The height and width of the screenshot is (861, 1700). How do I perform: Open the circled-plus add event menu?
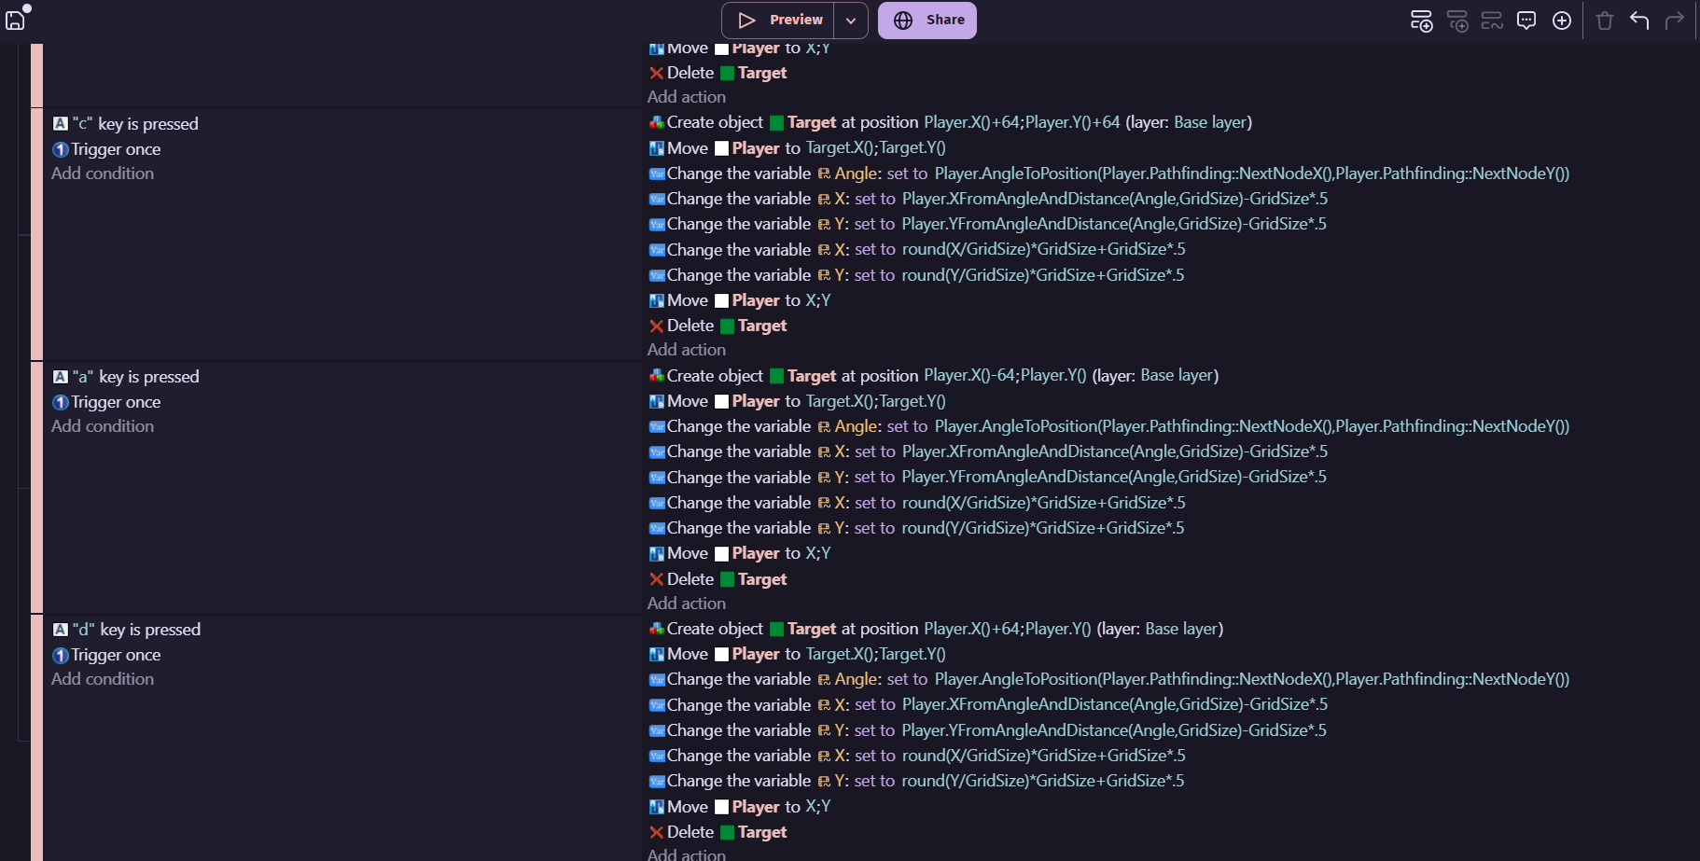coord(1562,21)
